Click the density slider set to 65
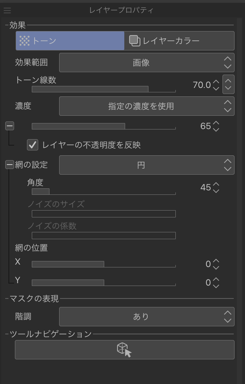 click(103, 126)
